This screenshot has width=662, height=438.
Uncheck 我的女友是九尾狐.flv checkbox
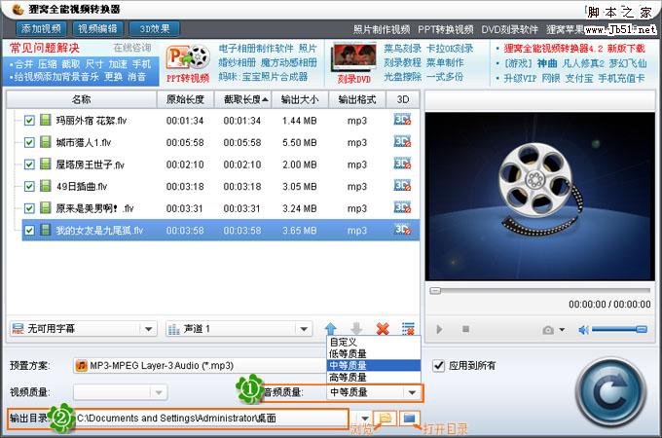29,230
